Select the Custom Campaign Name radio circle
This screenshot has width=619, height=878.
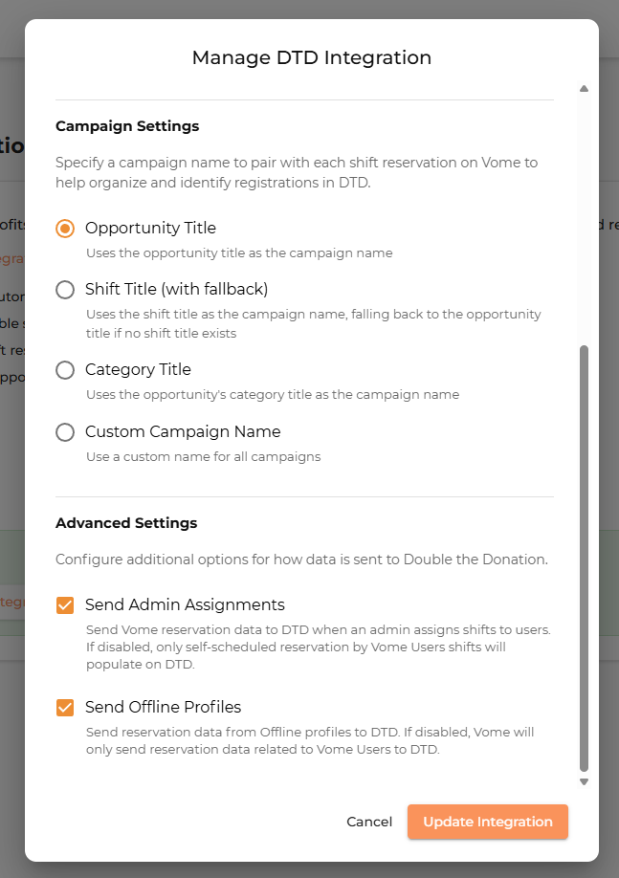pyautogui.click(x=65, y=432)
